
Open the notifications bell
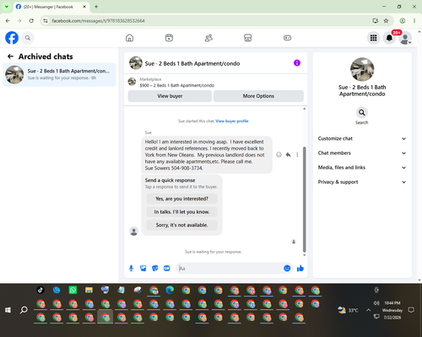pyautogui.click(x=389, y=38)
